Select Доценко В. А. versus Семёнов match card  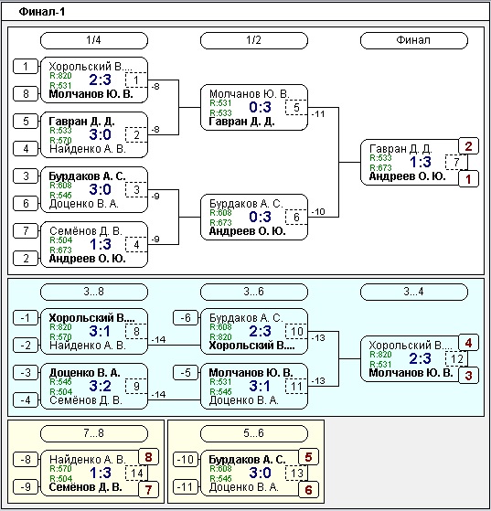click(94, 386)
